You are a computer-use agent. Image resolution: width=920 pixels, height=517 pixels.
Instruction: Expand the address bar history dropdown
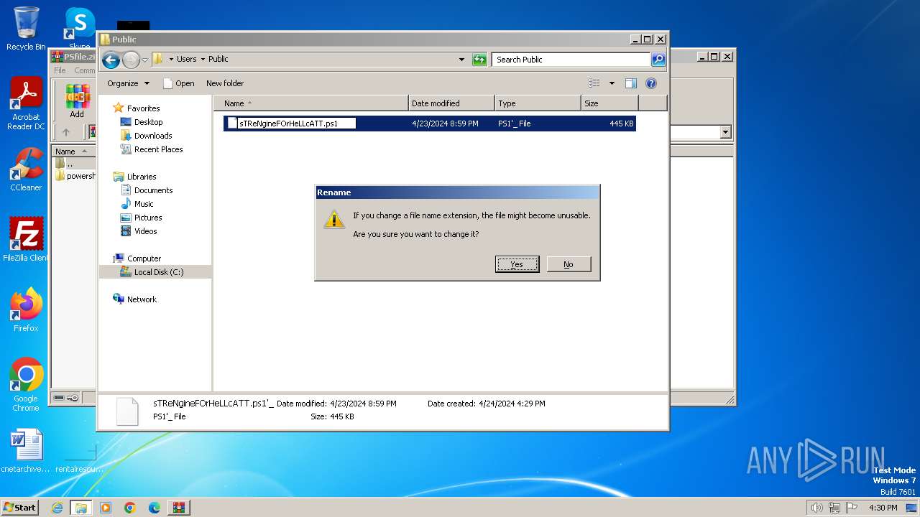tap(461, 60)
